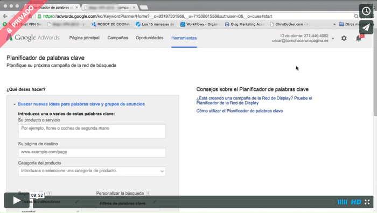Image resolution: width=377 pixels, height=213 pixels.
Task: Toggle HD quality in video player
Action: 356,202
